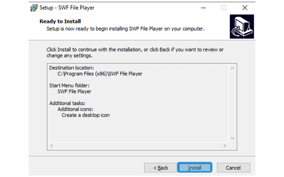Click the Install button

pos(195,167)
